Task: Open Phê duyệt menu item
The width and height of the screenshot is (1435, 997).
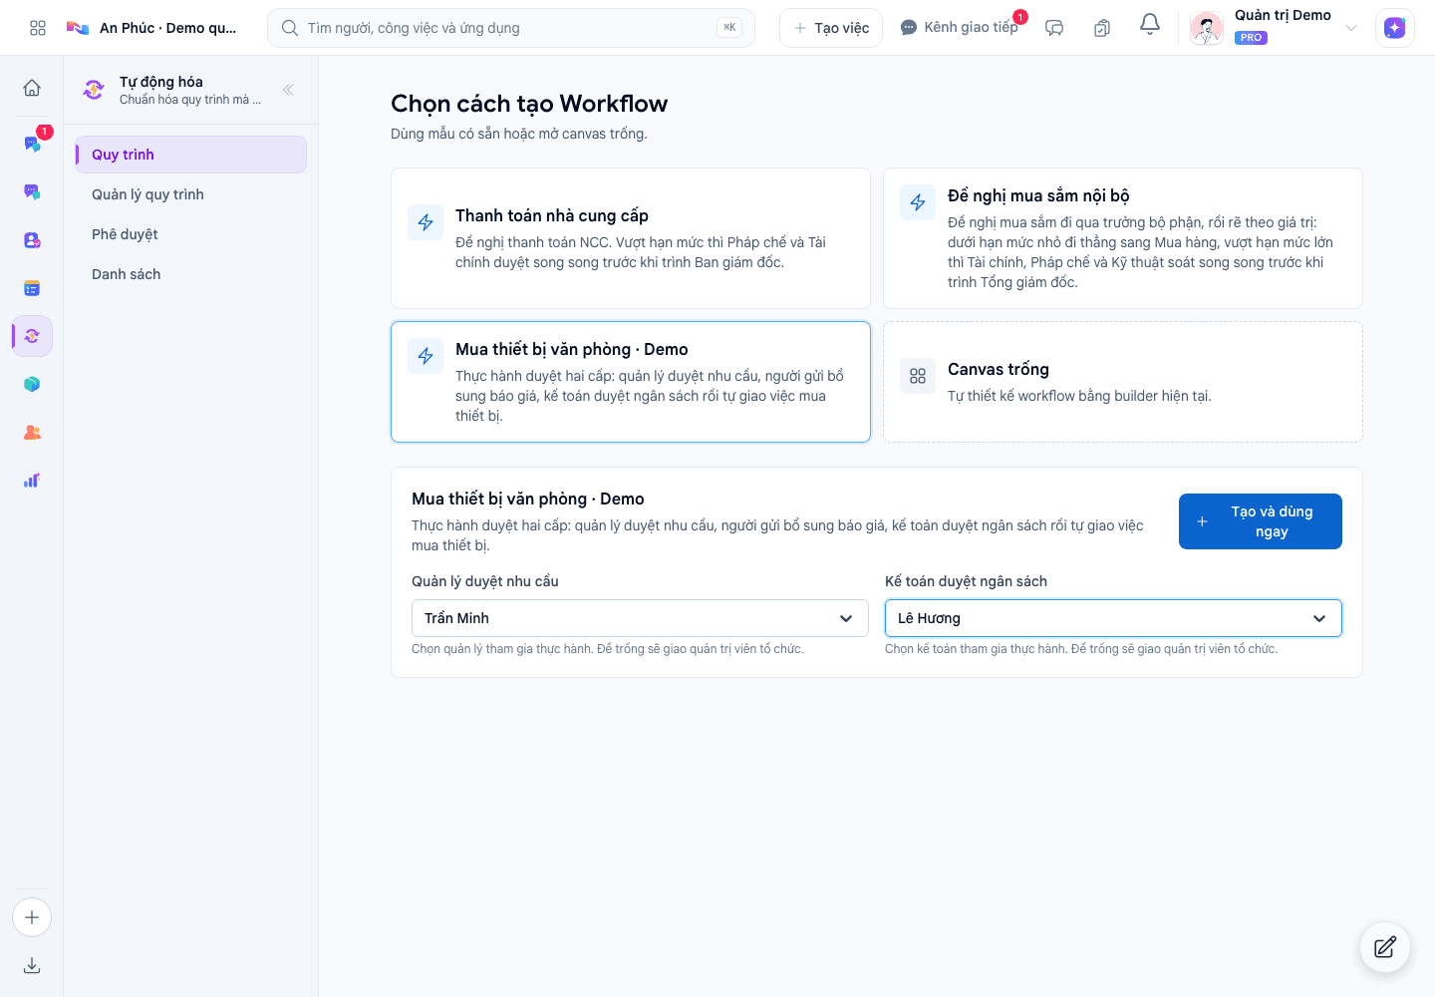Action: [191, 234]
